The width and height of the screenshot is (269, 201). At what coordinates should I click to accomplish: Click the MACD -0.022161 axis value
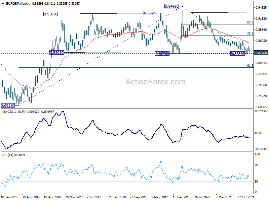[x=262, y=149]
